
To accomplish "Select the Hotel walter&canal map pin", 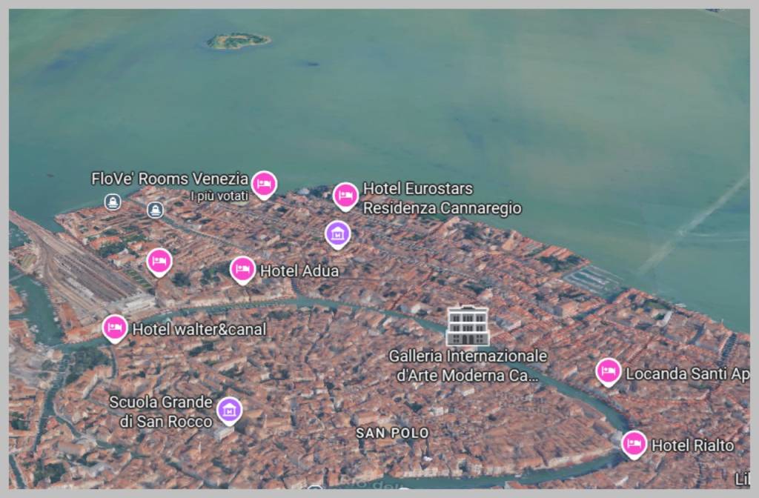I will 113,328.
